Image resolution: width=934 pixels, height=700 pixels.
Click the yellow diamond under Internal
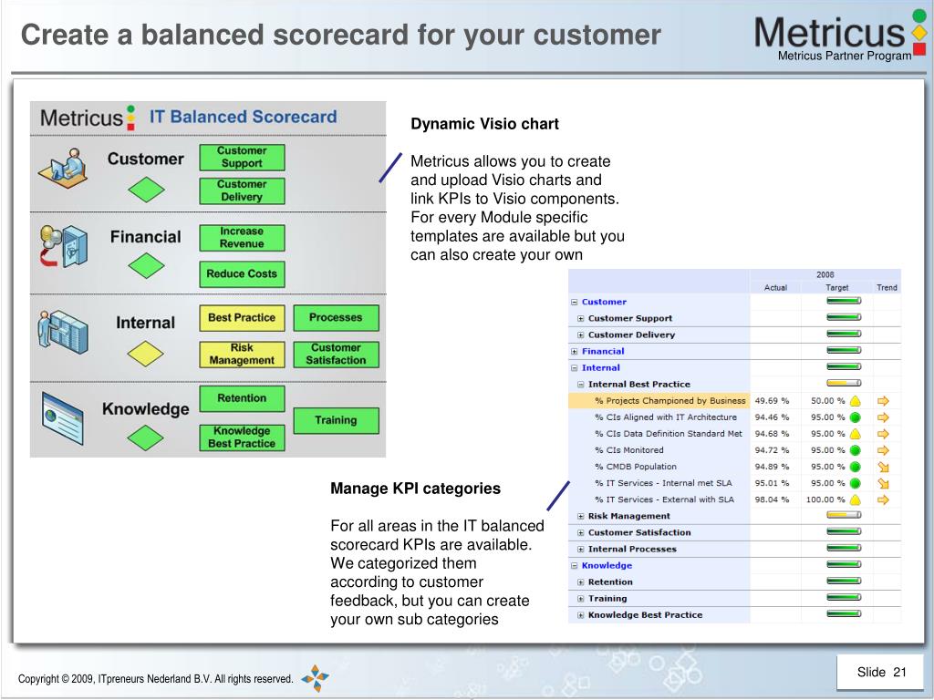[x=145, y=354]
